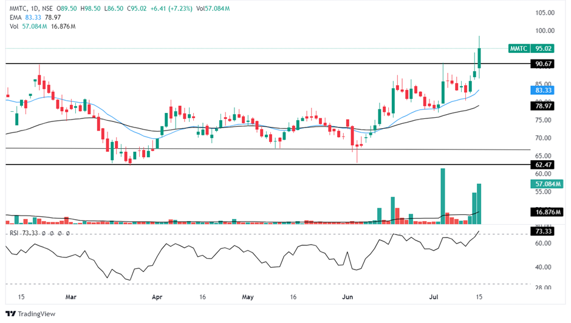
Task: Click the latest green candlestick near 95
Action: pos(480,58)
